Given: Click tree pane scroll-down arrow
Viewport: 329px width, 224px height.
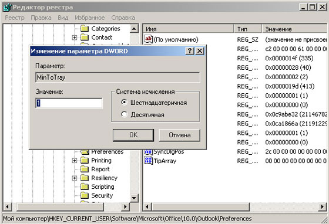Looking at the screenshot, I should coord(134,198).
